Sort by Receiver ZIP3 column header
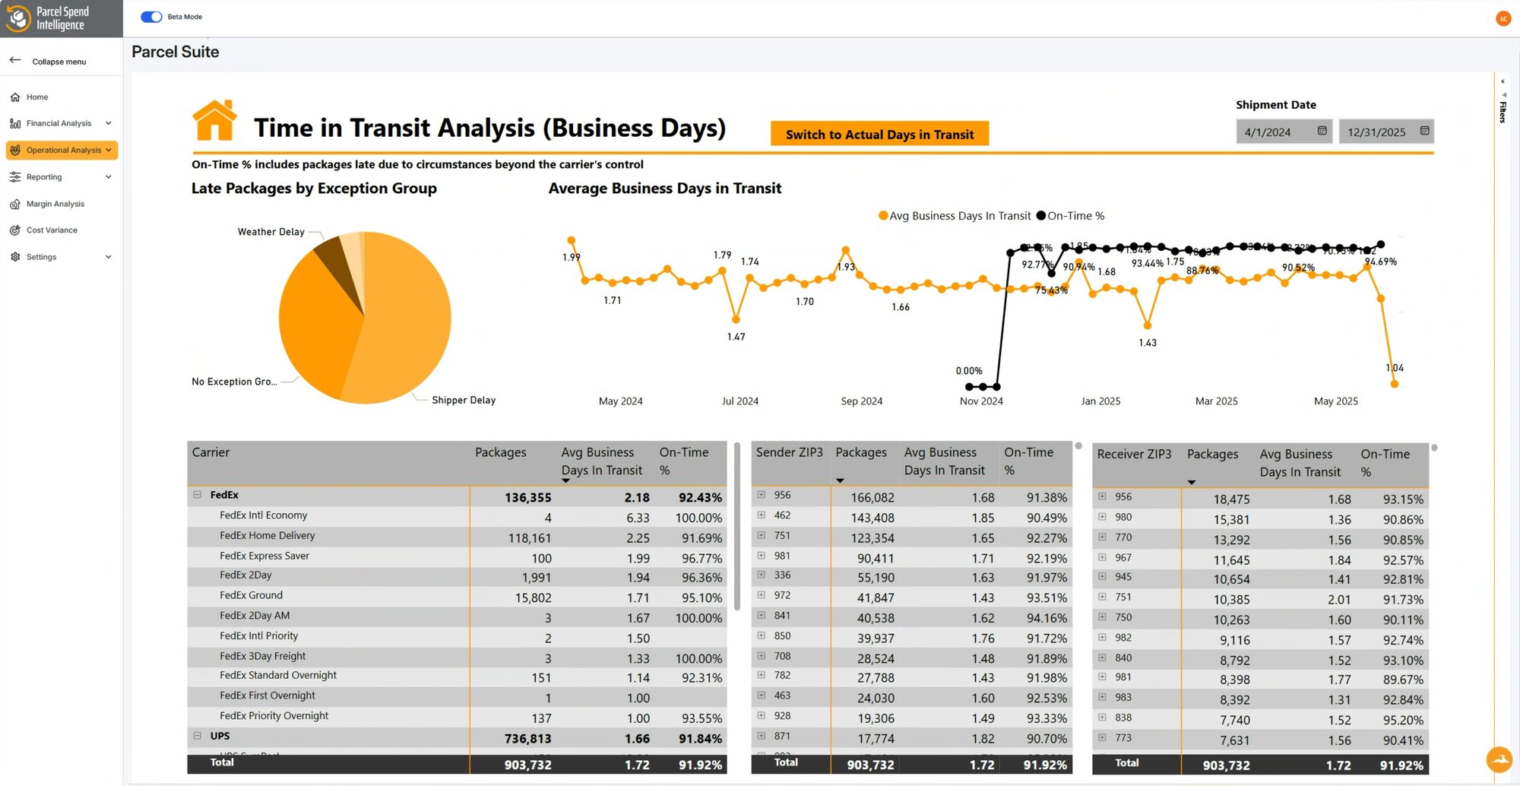This screenshot has height=786, width=1520. pyautogui.click(x=1134, y=454)
